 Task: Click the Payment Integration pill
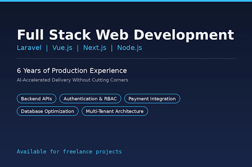click(152, 98)
